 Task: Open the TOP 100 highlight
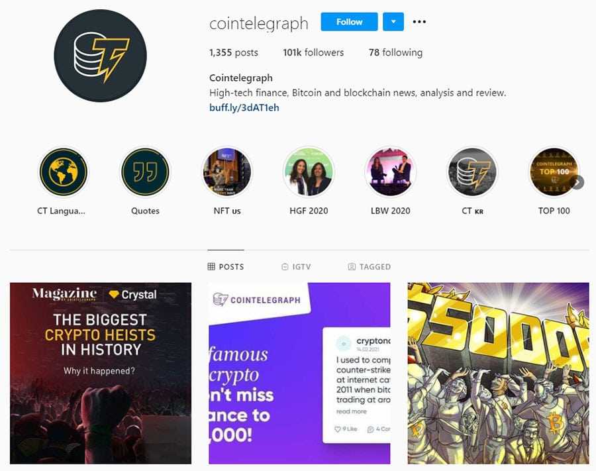pos(554,172)
